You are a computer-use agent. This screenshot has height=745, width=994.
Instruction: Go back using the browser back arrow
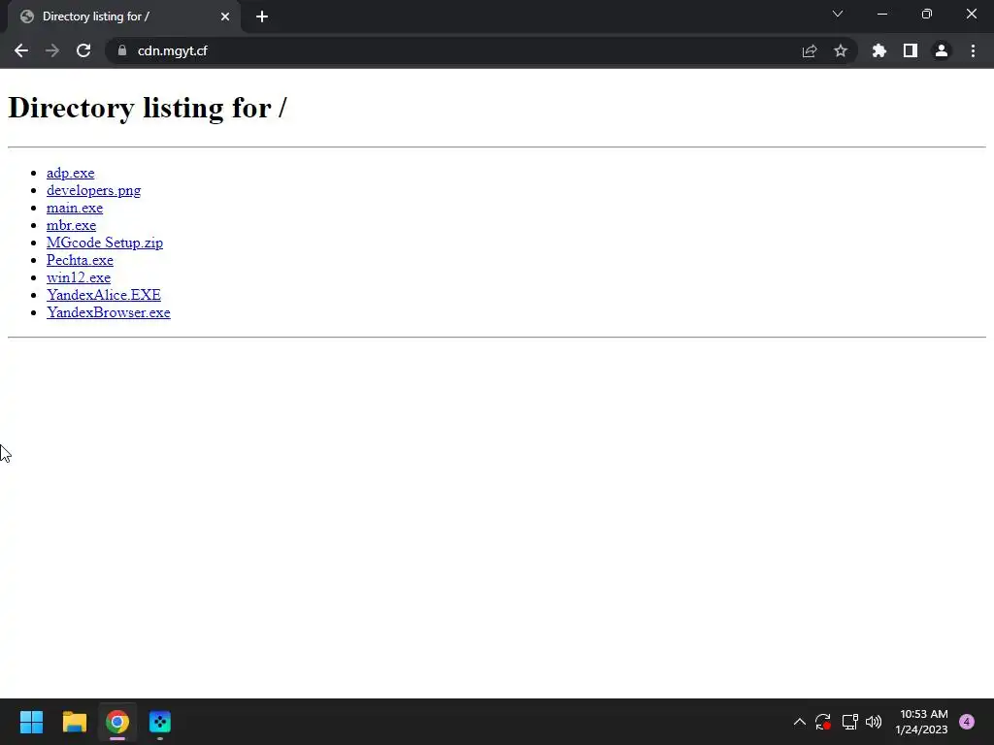pos(21,50)
